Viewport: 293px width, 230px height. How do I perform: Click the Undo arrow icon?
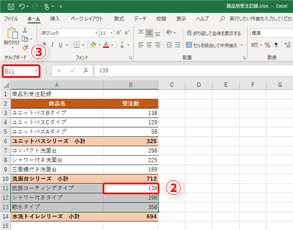pos(22,6)
